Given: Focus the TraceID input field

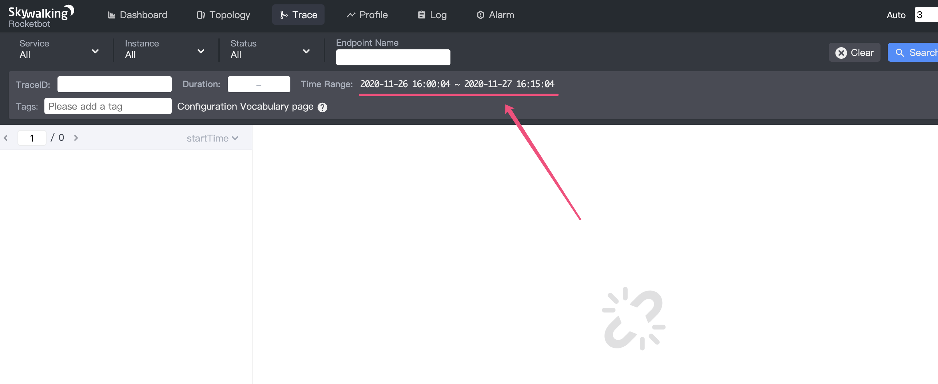Looking at the screenshot, I should pyautogui.click(x=114, y=84).
